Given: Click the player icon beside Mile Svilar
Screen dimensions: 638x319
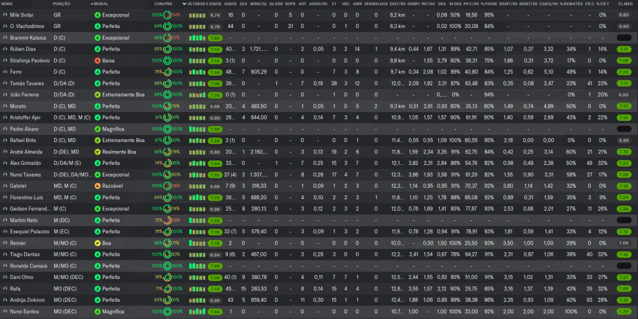Looking at the screenshot, I should 5,15.
